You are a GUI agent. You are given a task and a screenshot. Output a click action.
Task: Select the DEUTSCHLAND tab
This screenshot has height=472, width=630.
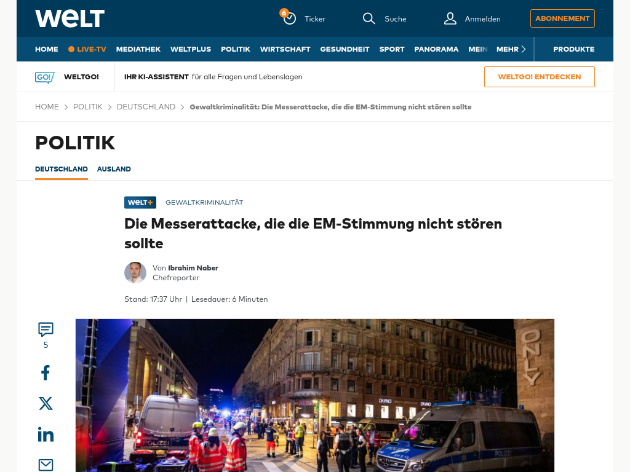(62, 169)
